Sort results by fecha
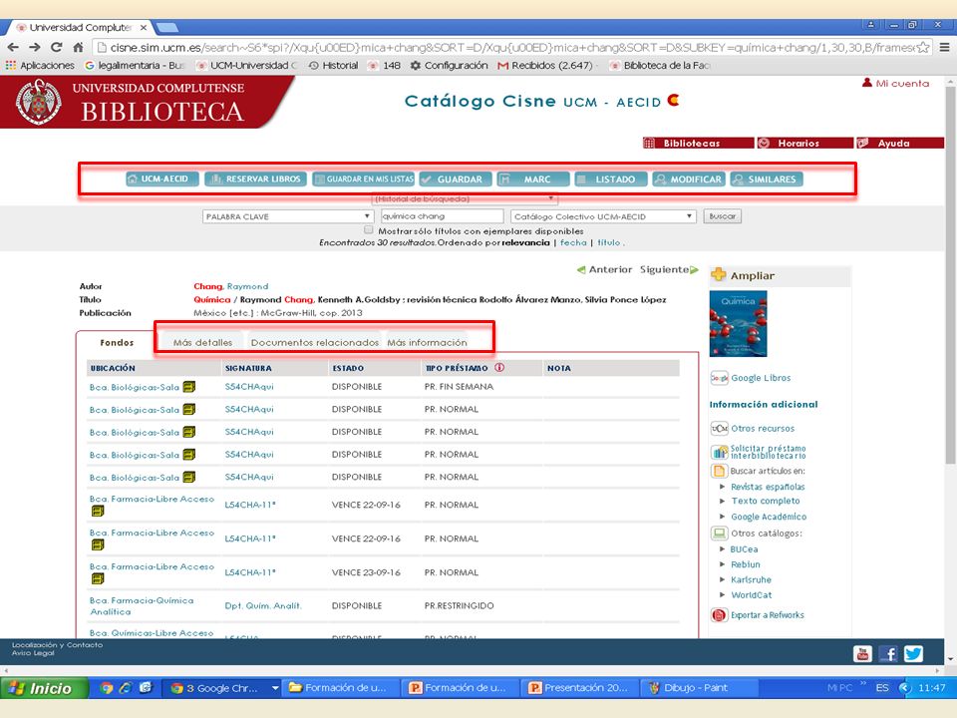This screenshot has width=957, height=718. tap(573, 242)
